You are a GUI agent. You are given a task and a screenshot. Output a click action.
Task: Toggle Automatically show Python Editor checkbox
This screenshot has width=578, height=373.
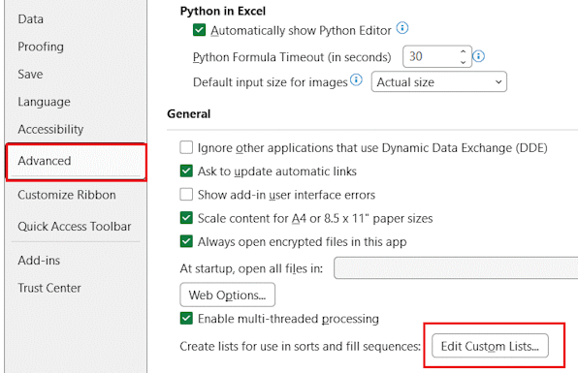(x=199, y=30)
